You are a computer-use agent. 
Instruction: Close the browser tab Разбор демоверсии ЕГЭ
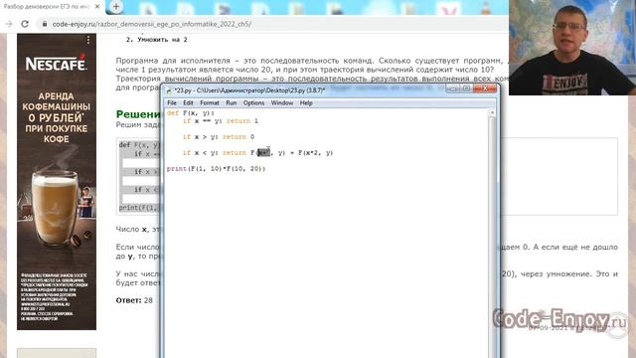pyautogui.click(x=97, y=7)
